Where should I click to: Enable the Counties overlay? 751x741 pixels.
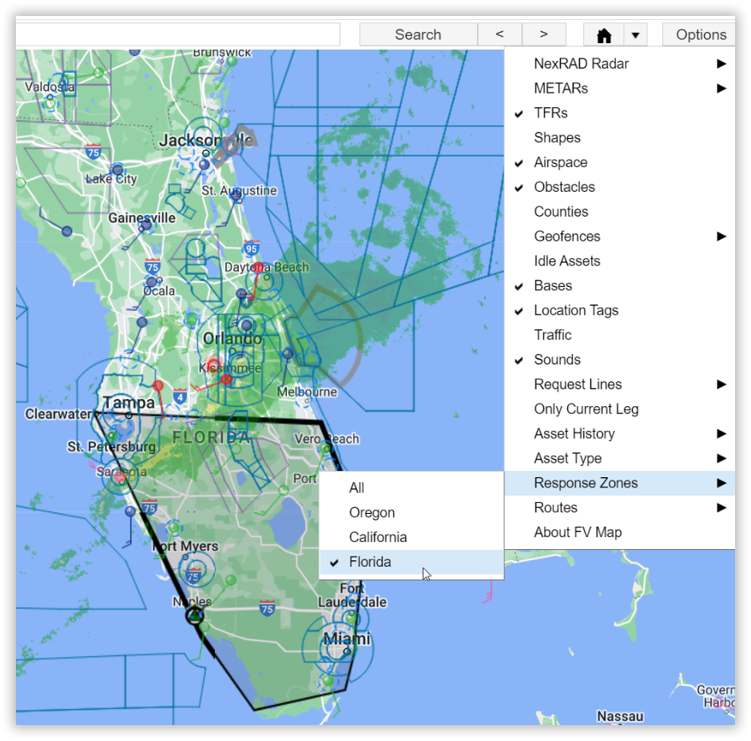pos(620,212)
